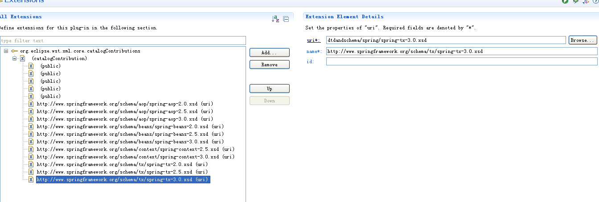Select spring-beans-3.0.xsd (uri) entry
Image resolution: width=599 pixels, height=202 pixels.
pos(130,141)
